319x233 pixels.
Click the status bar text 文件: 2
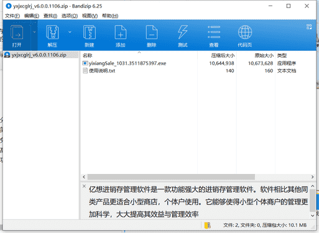pyautogui.click(x=231, y=225)
